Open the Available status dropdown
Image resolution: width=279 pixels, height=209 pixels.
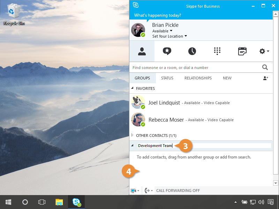tap(162, 31)
